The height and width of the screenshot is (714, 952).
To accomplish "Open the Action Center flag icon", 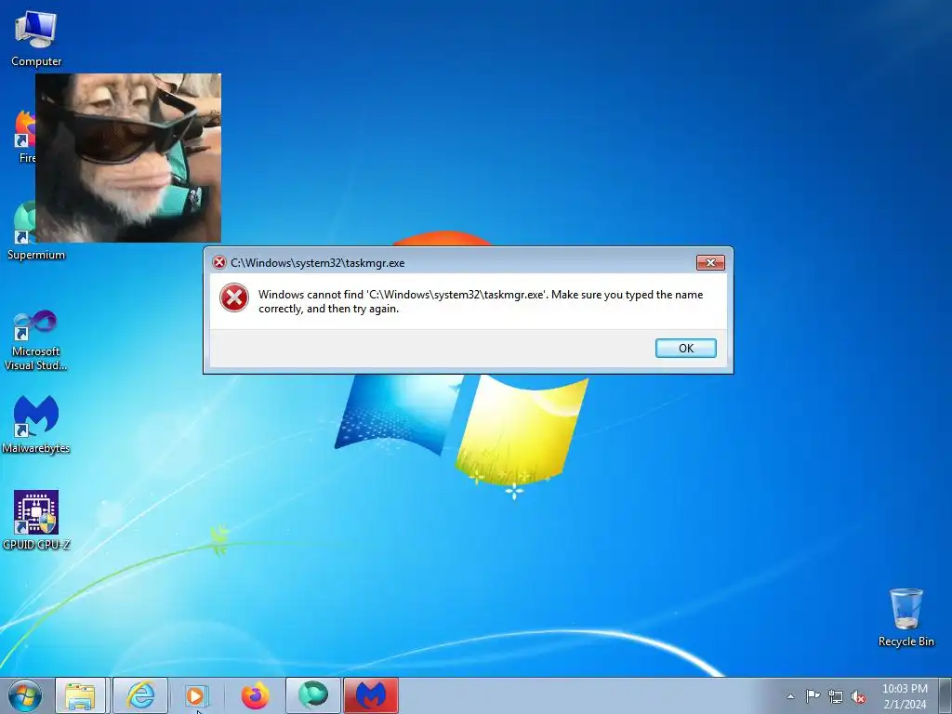I will point(813,696).
